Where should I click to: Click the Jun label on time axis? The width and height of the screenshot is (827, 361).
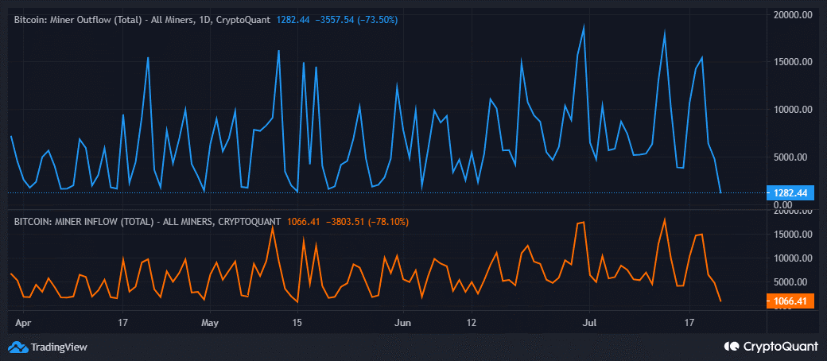(403, 324)
